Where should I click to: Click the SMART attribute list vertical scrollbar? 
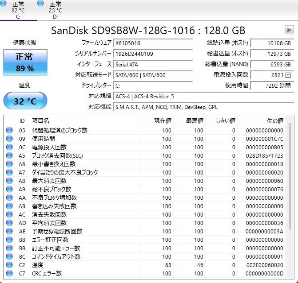(290, 197)
